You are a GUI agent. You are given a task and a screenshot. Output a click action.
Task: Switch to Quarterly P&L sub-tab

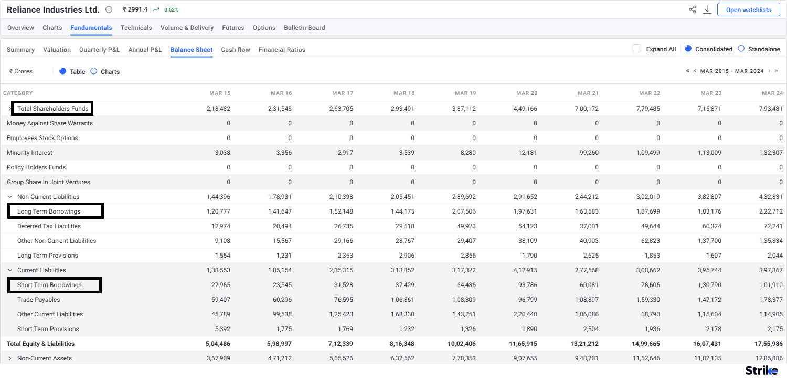[99, 50]
